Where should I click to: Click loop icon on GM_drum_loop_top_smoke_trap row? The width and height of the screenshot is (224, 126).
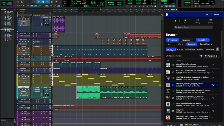(x=173, y=91)
